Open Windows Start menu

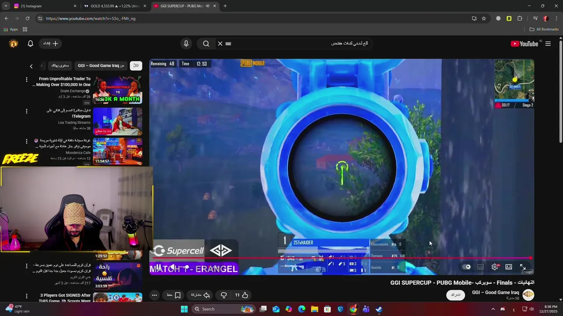tap(184, 309)
